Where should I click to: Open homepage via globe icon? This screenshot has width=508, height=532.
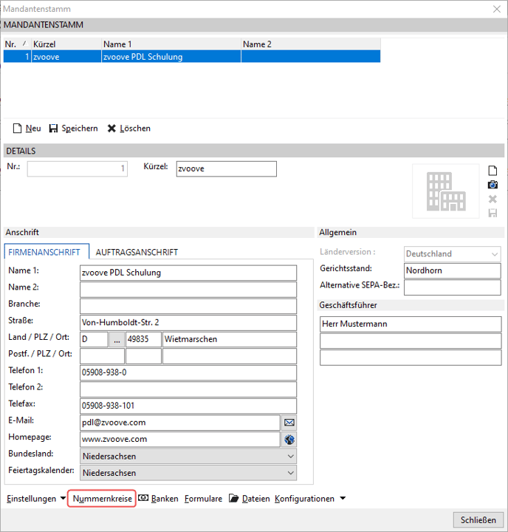coord(289,440)
